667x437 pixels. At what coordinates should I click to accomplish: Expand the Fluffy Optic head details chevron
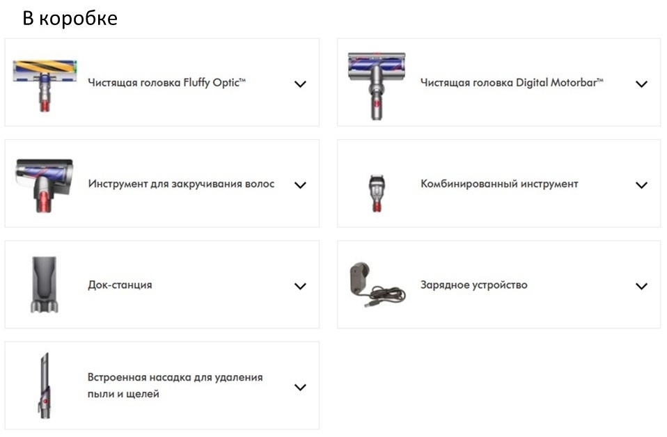[300, 84]
